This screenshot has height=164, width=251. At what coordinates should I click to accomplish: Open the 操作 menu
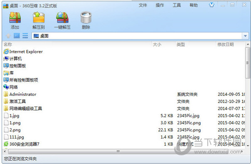(160, 5)
